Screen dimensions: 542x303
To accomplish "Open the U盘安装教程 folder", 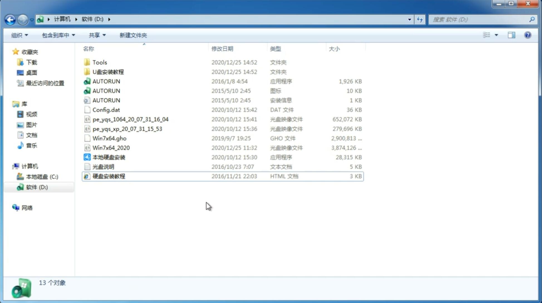I will tap(108, 72).
